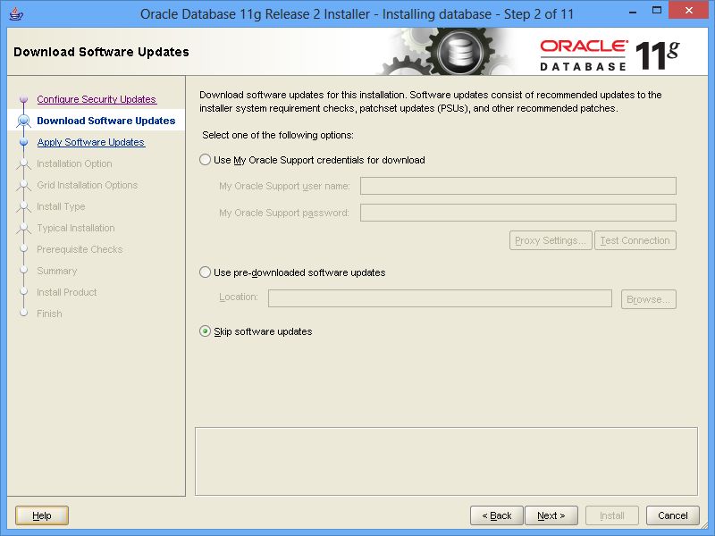The image size is (715, 536).
Task: Click Summary step label
Action: click(x=57, y=271)
